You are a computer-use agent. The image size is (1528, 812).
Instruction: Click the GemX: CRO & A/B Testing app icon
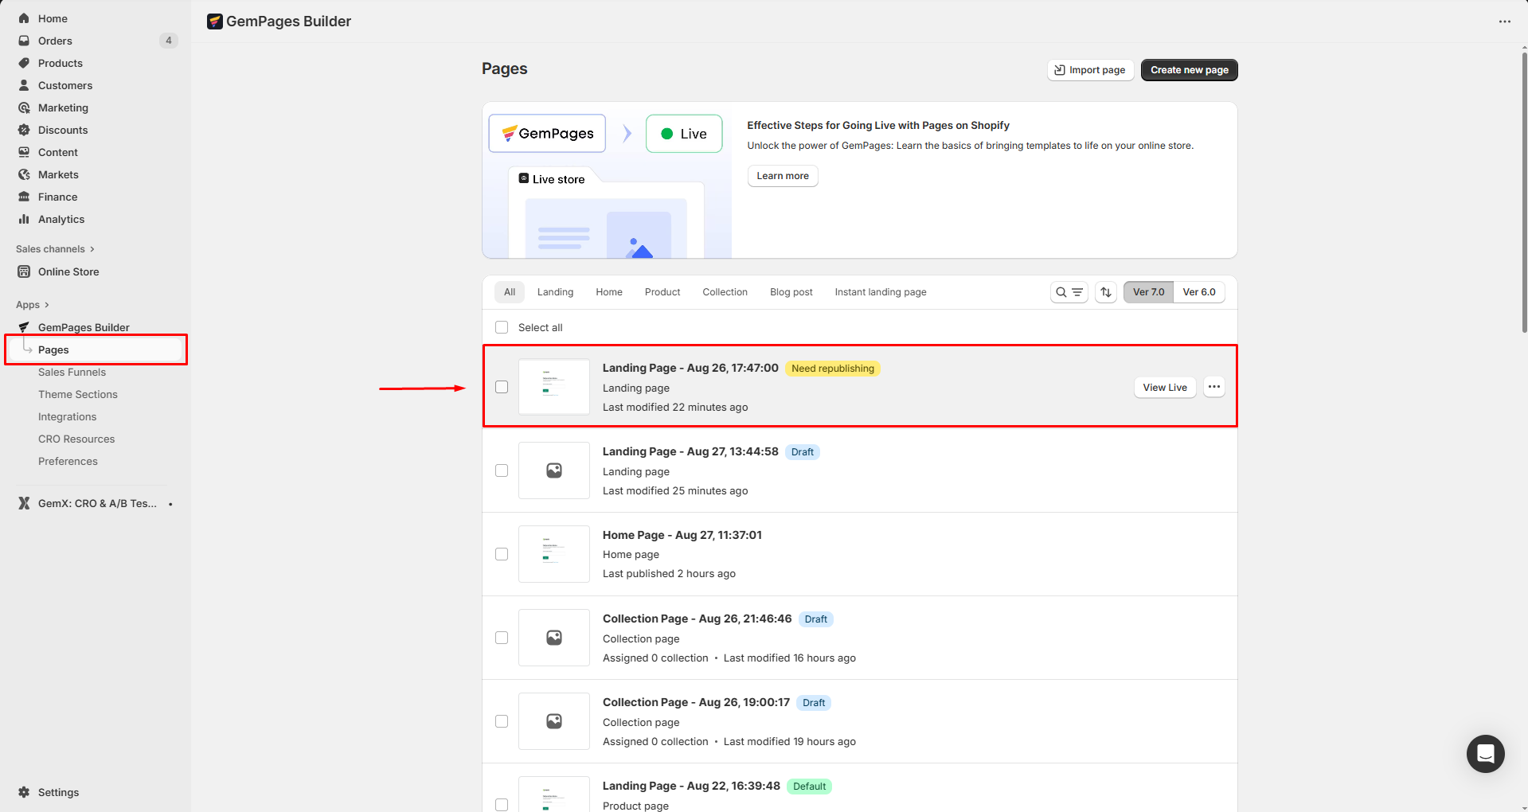24,503
